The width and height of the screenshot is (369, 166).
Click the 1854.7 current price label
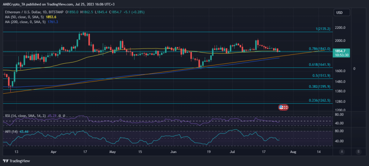[x=339, y=51]
